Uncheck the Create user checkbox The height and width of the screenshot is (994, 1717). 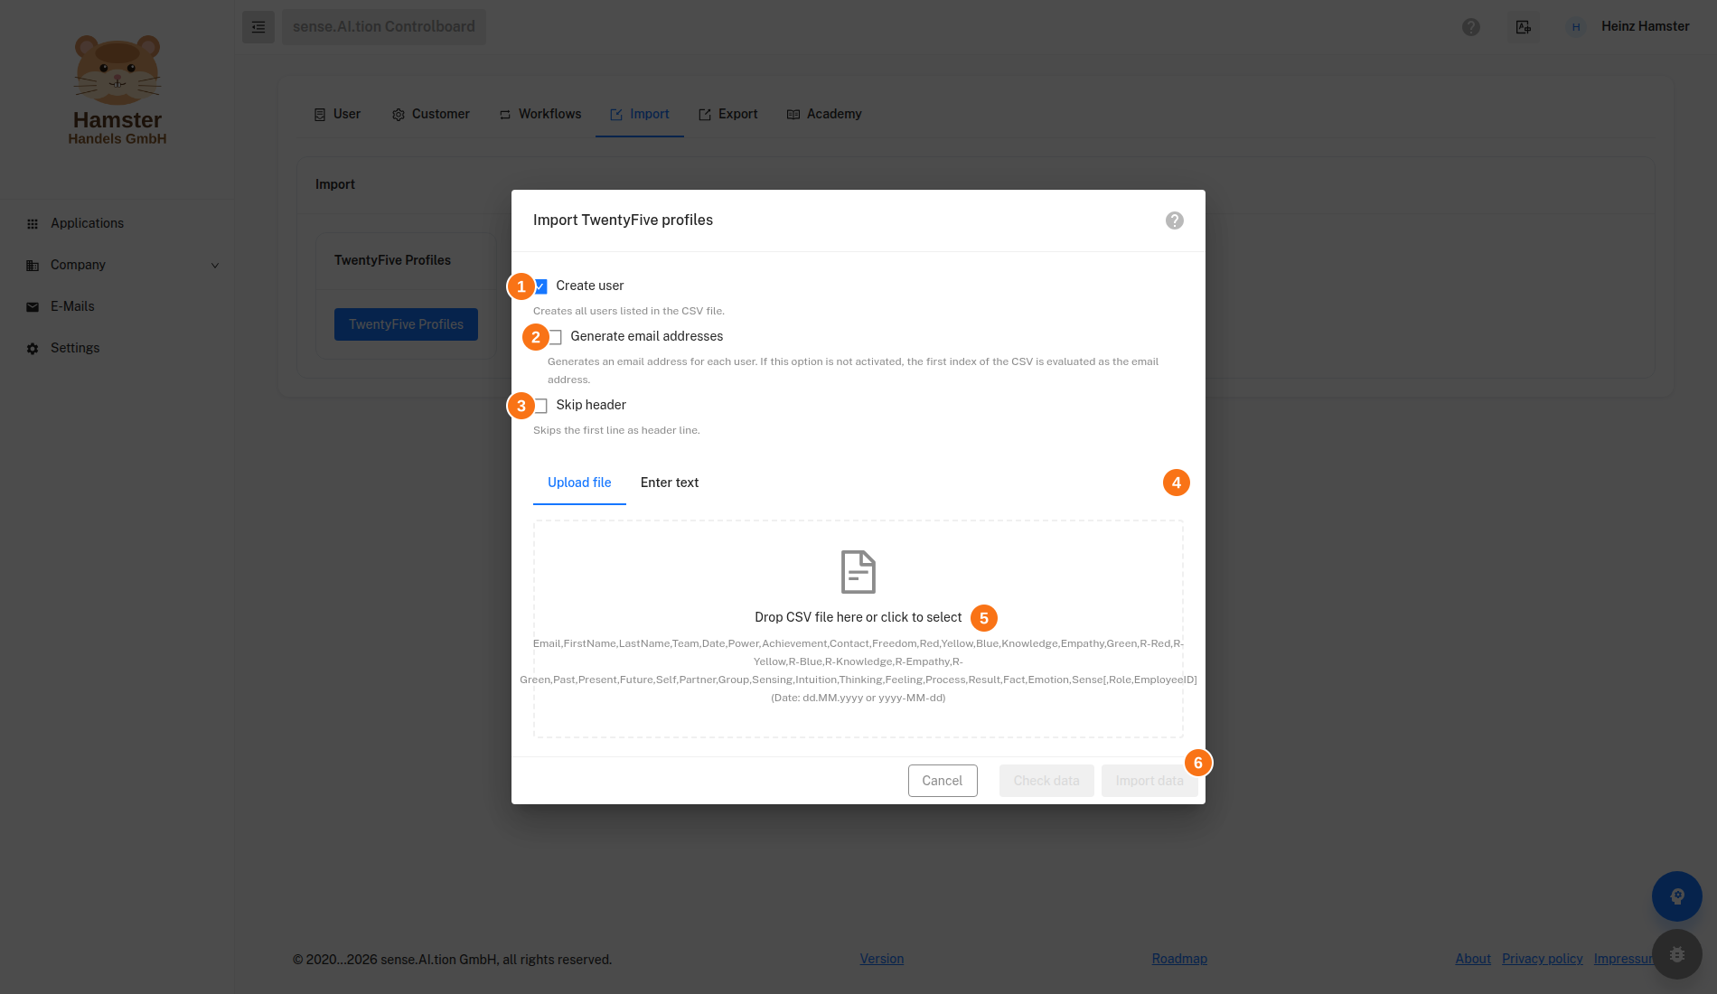click(541, 286)
